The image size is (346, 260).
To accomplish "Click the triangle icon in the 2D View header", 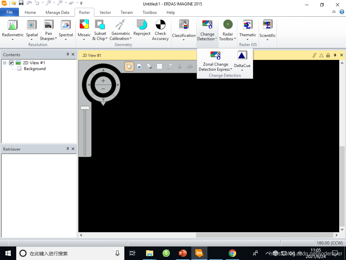I will pos(321,55).
